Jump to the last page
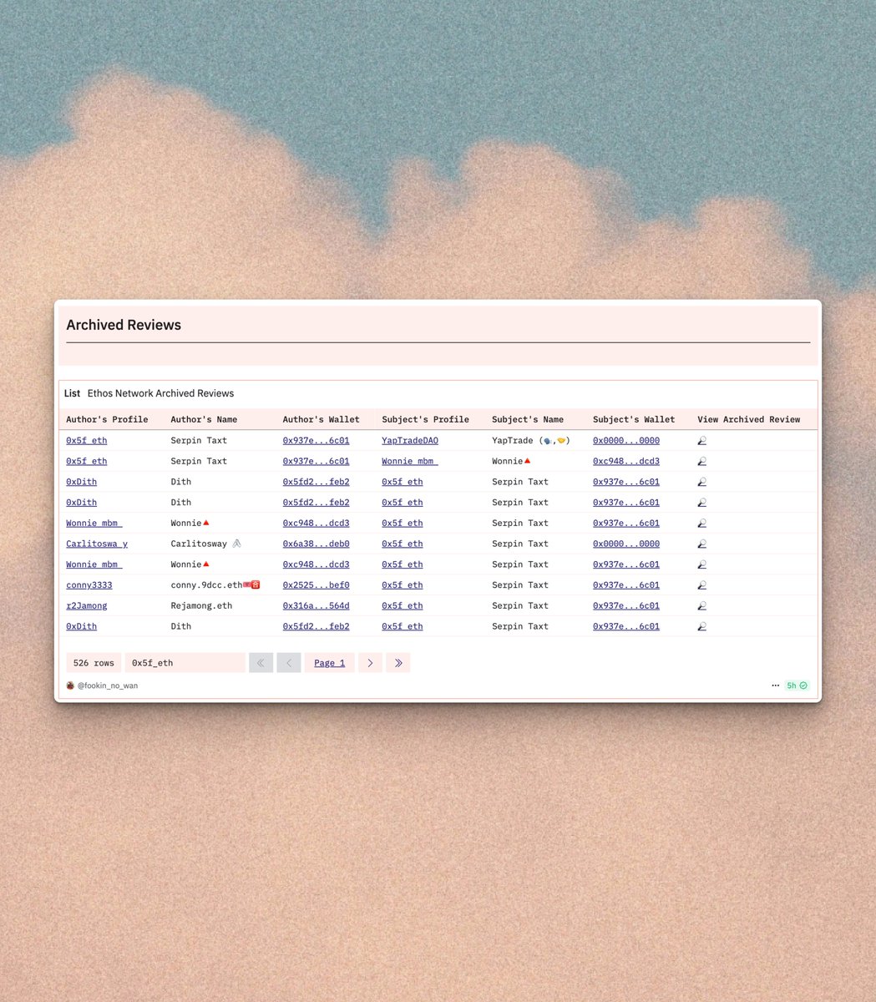Screen dimensions: 876x1002 (398, 663)
